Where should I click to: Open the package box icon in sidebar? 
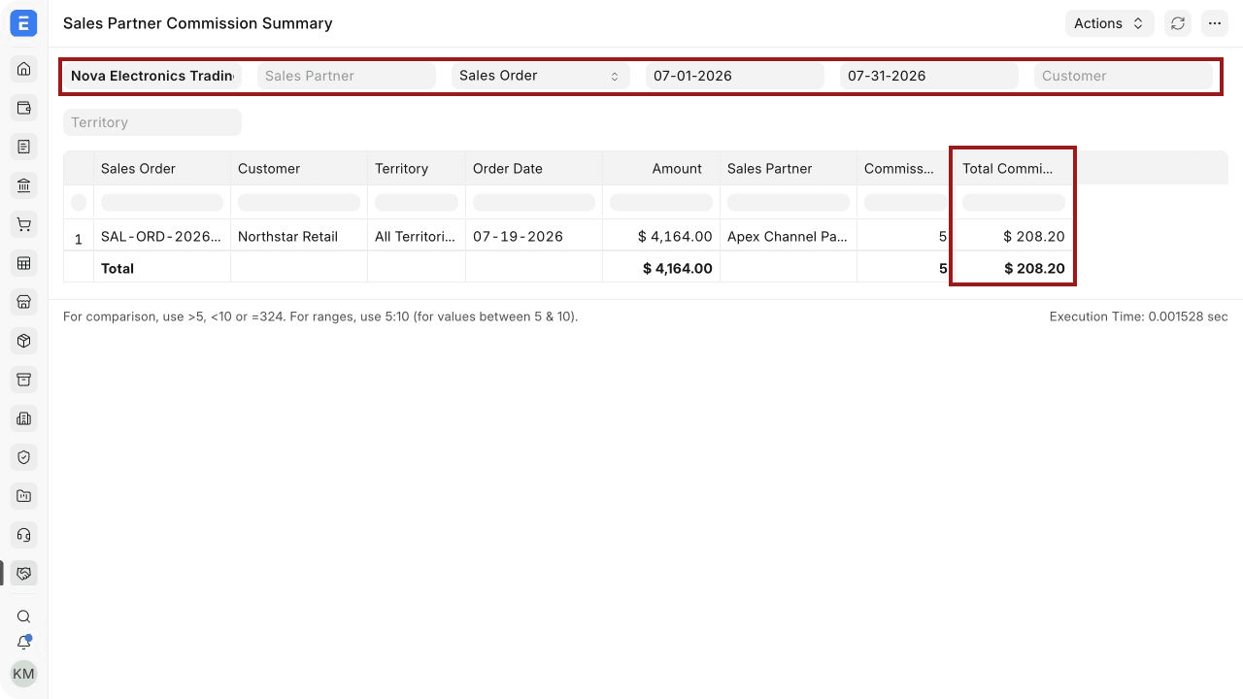[x=24, y=341]
